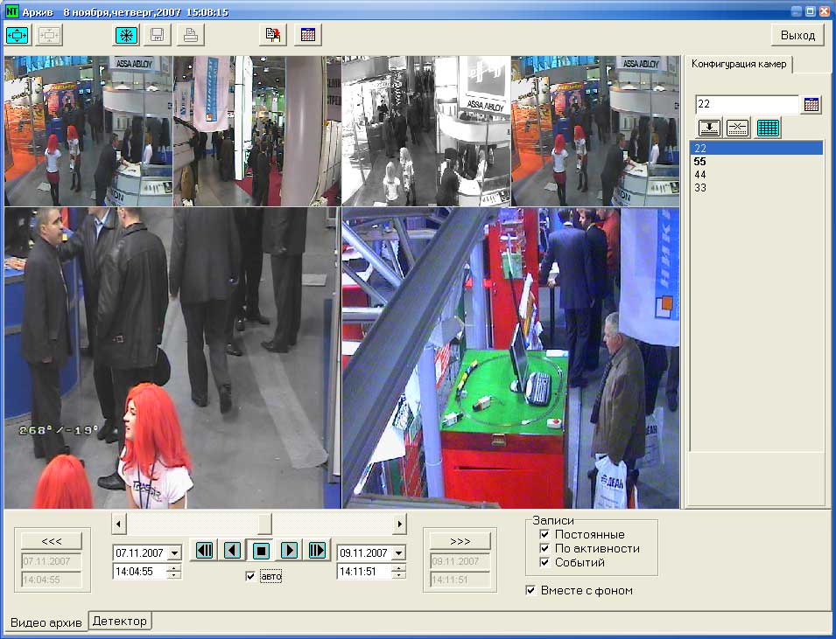Uncheck the Постоянные records checkbox
The height and width of the screenshot is (639, 836).
544,534
